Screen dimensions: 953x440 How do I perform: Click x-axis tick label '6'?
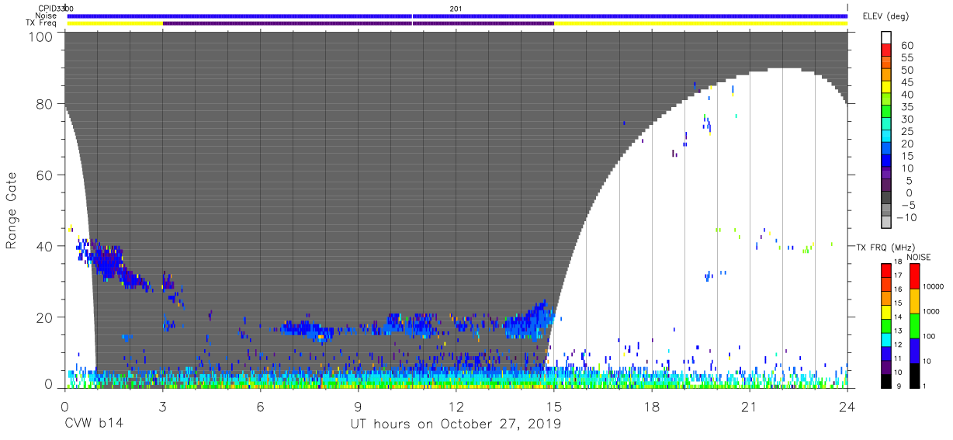coord(260,407)
